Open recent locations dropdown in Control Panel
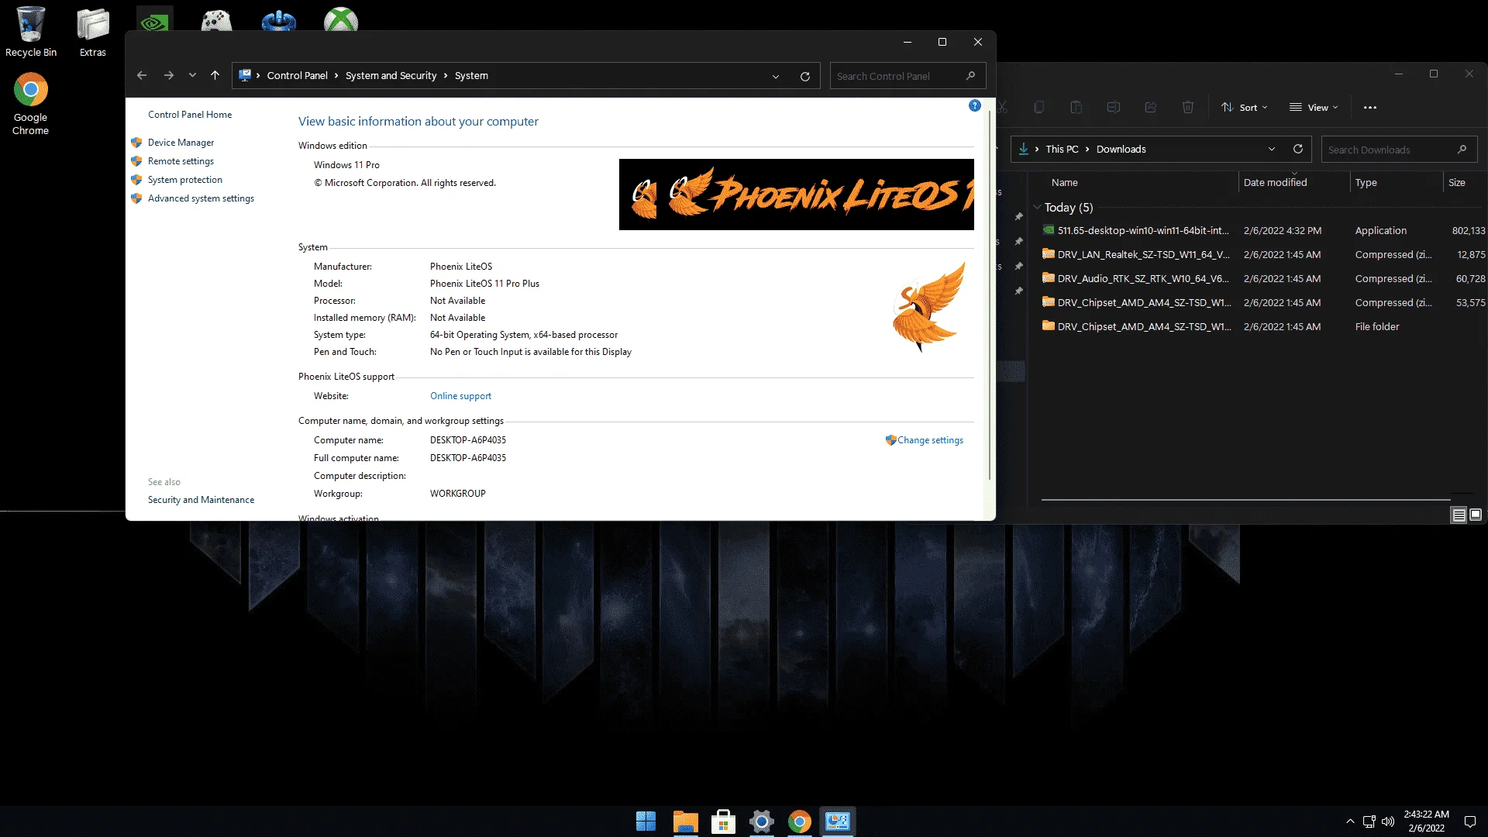This screenshot has height=837, width=1488. coord(192,76)
